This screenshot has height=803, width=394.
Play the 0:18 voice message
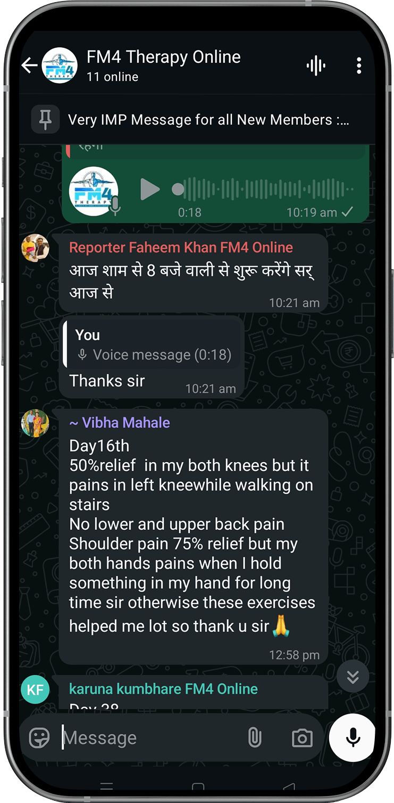pyautogui.click(x=150, y=190)
